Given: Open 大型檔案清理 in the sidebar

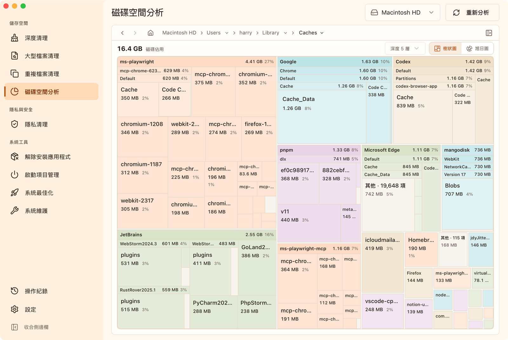Looking at the screenshot, I should [x=51, y=56].
